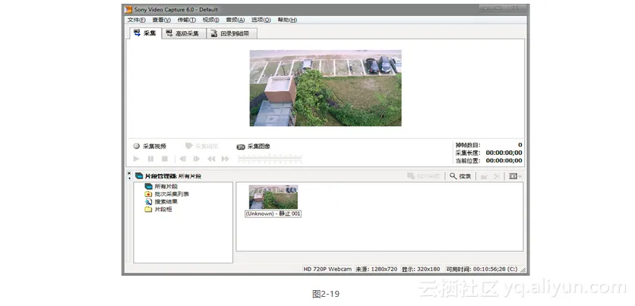Step back one frame
The image size is (635, 306).
(182, 159)
